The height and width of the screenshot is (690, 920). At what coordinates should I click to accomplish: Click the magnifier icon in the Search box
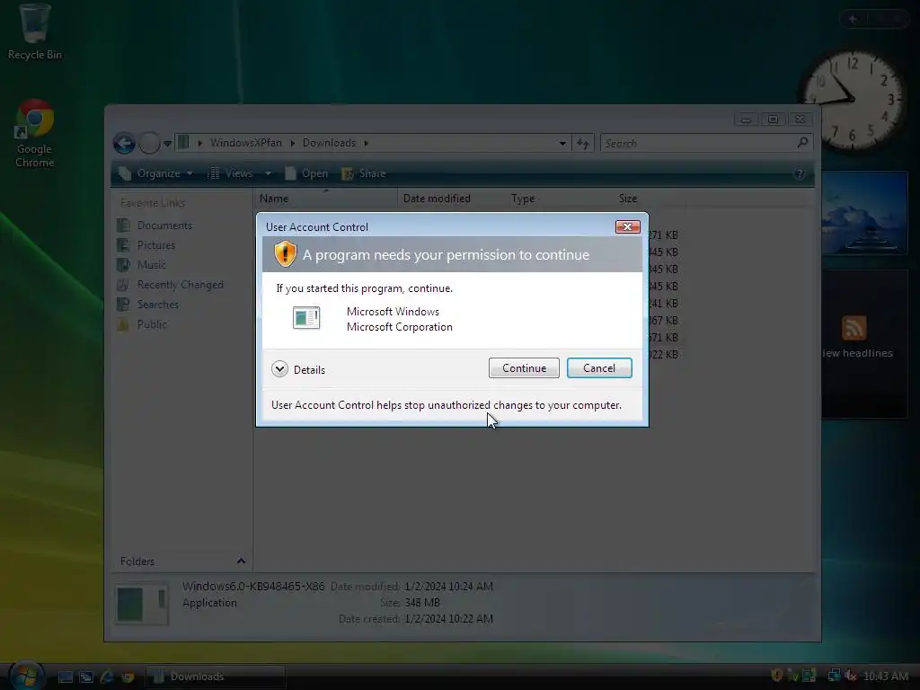click(802, 143)
